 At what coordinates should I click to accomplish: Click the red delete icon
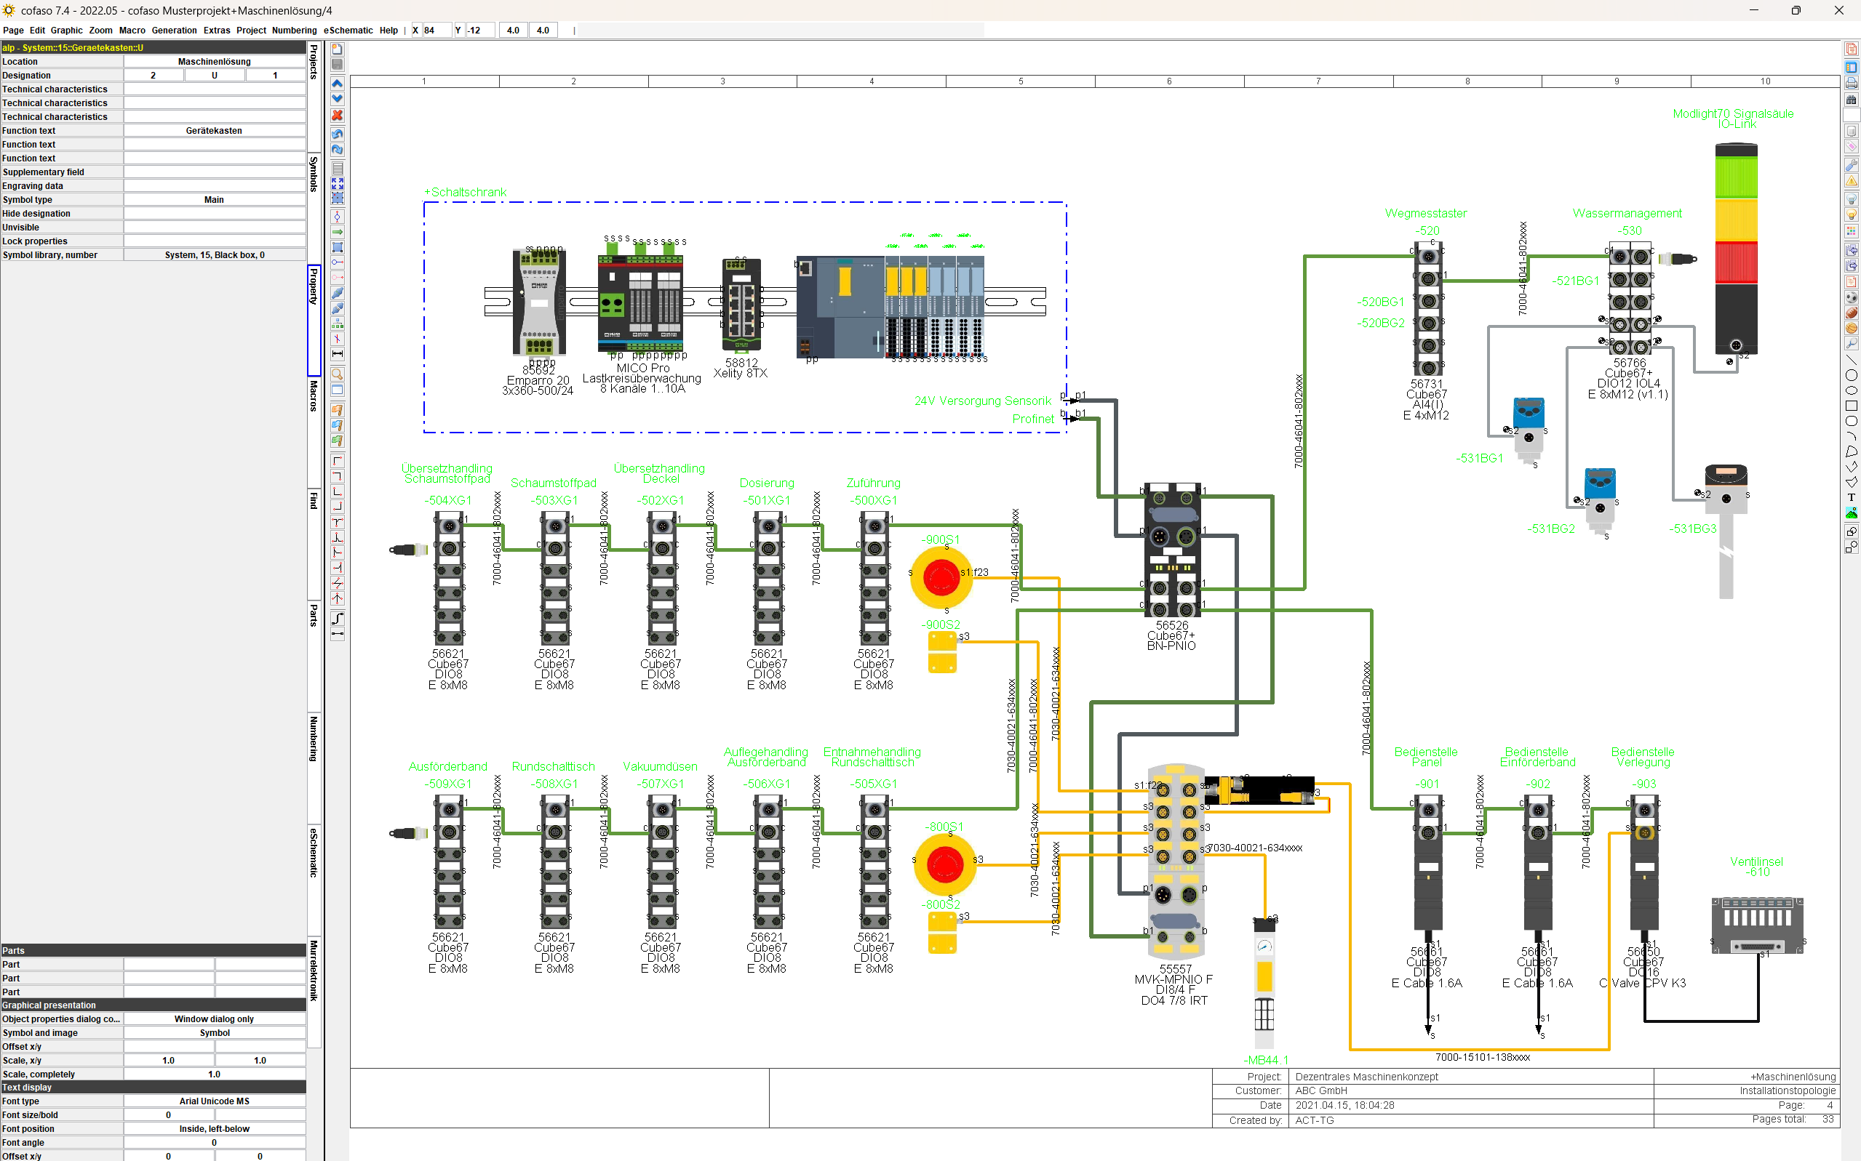click(x=338, y=115)
